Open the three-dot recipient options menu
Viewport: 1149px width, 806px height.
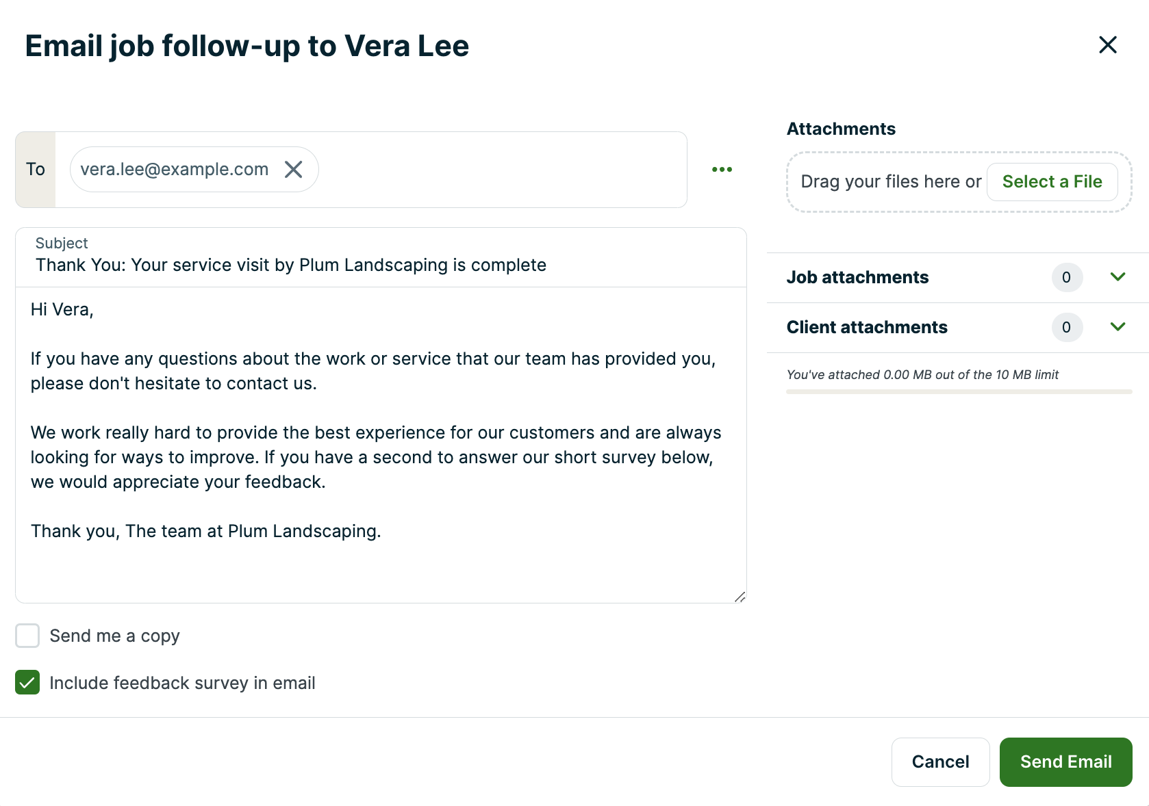(722, 170)
